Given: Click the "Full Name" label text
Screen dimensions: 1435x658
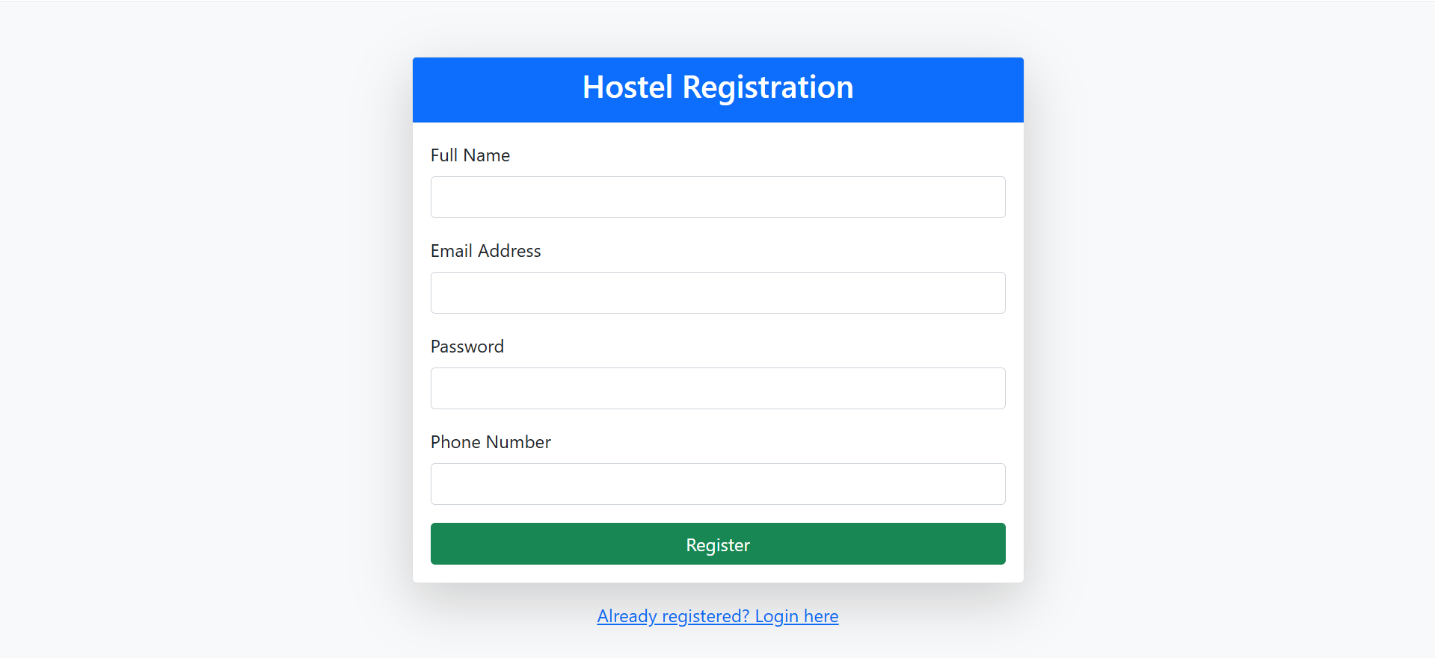Looking at the screenshot, I should 470,155.
